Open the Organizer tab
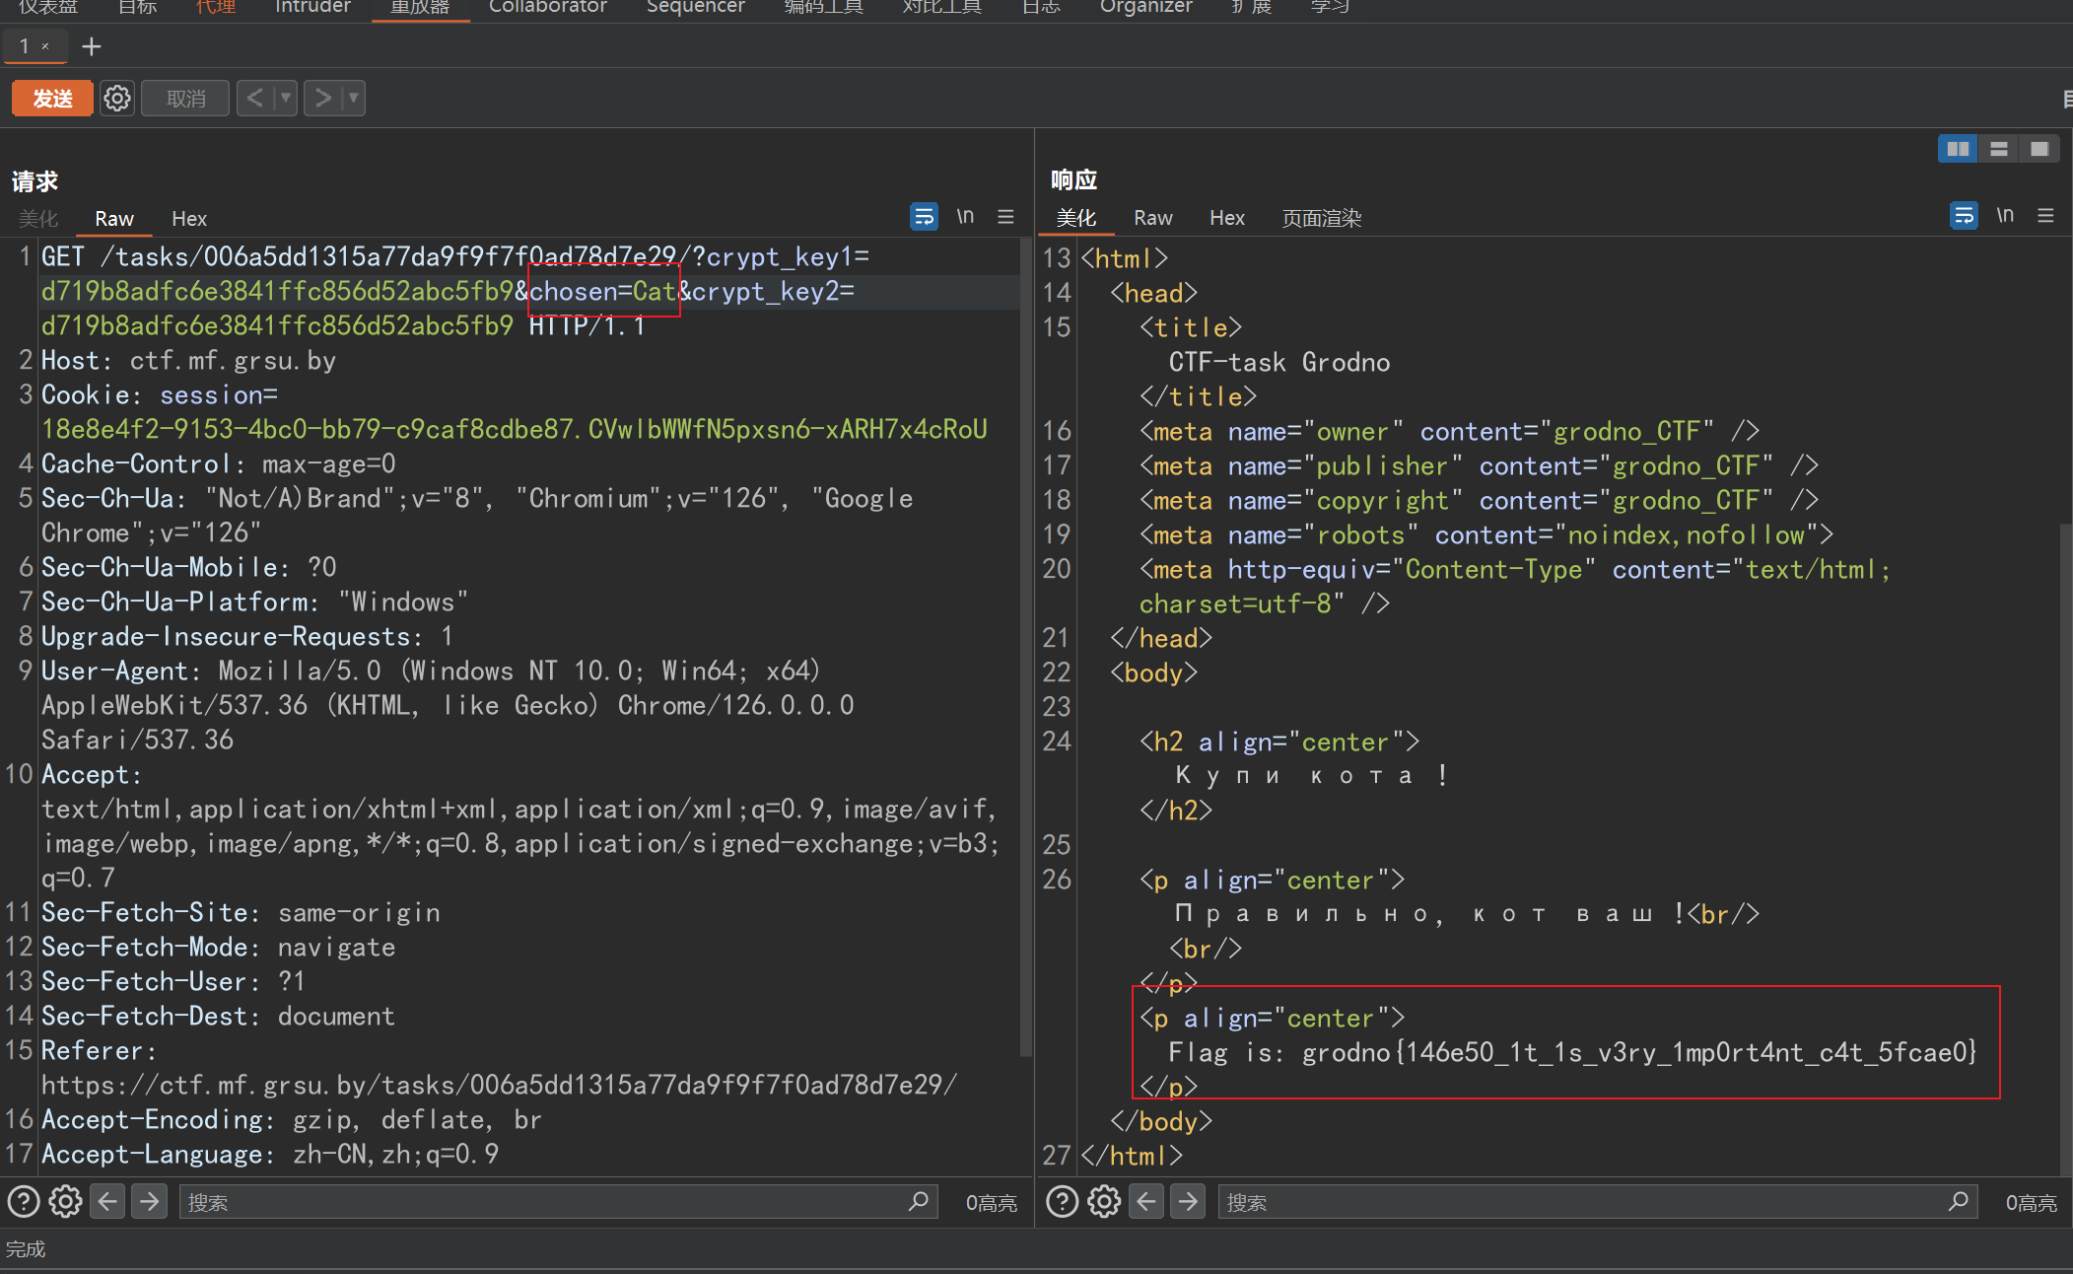The width and height of the screenshot is (2073, 1274). point(1145,7)
